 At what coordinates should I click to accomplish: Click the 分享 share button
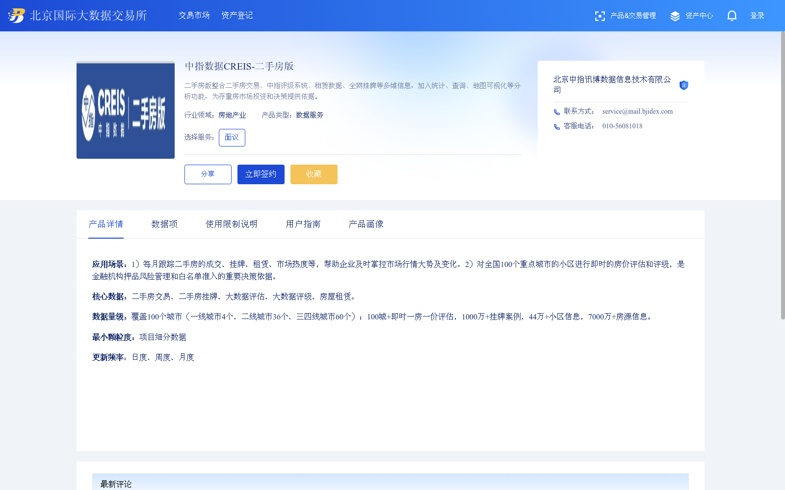208,174
